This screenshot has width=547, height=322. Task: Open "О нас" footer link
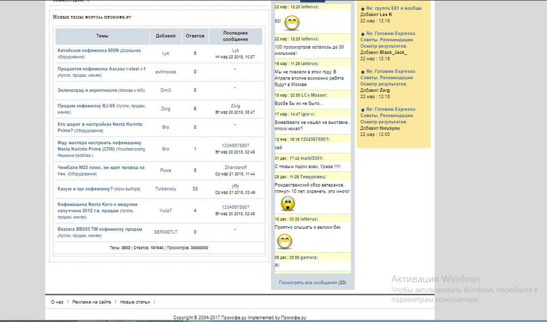click(57, 302)
